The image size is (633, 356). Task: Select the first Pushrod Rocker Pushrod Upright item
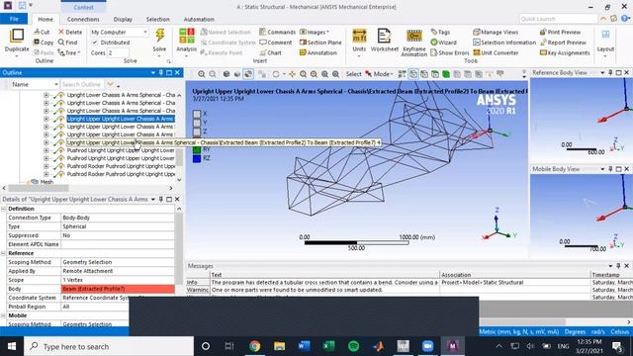(x=121, y=166)
